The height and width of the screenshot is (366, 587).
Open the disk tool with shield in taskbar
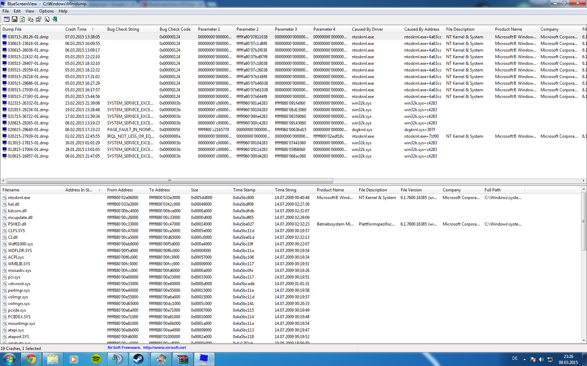tap(161, 359)
